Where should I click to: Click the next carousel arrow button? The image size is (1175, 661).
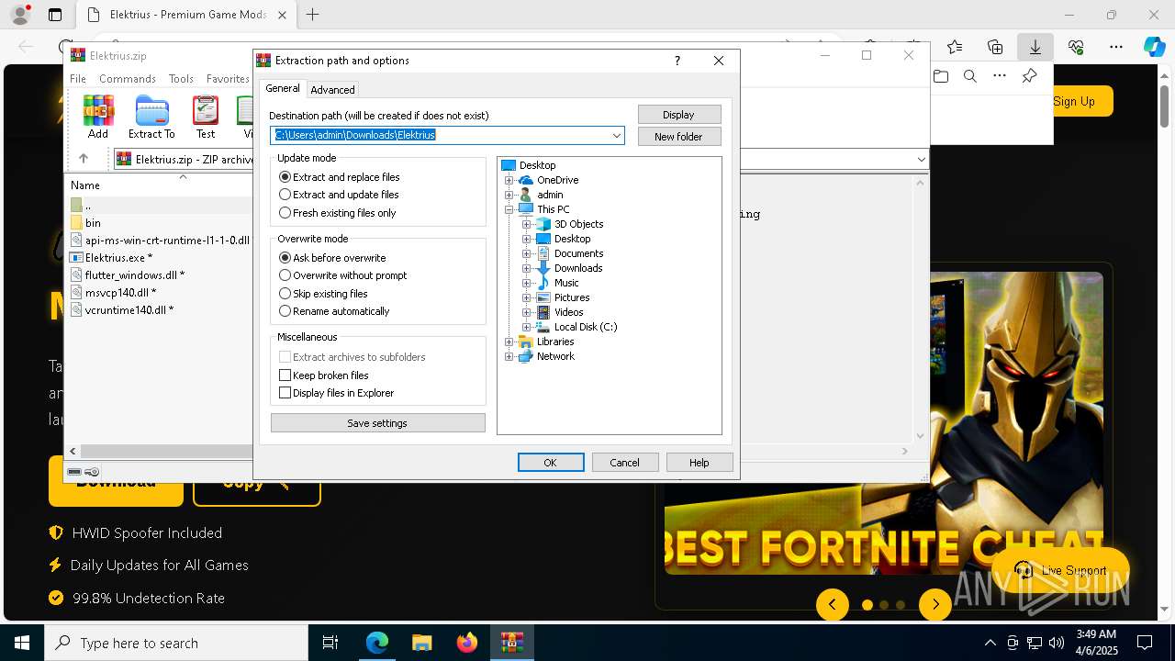pos(935,604)
